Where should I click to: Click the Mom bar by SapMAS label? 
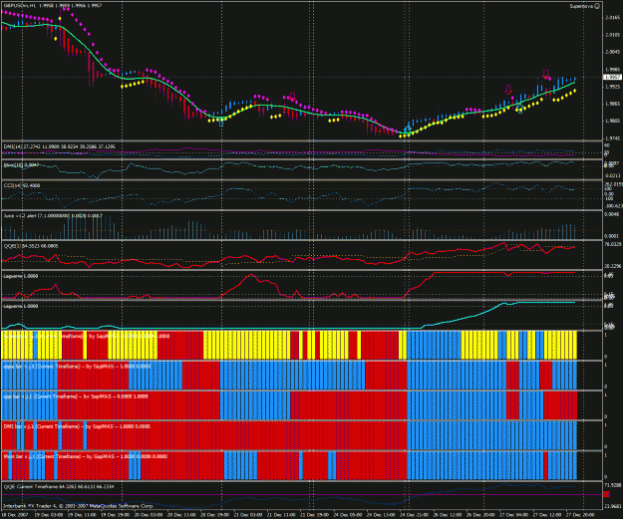coord(85,456)
